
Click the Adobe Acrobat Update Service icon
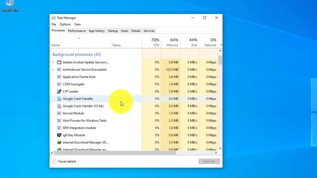point(59,62)
